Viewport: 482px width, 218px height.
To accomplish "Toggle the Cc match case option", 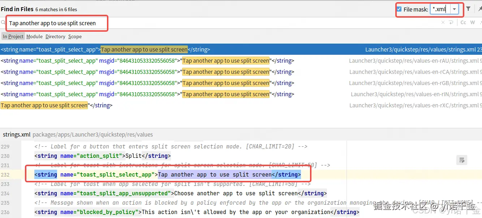I will click(x=463, y=22).
